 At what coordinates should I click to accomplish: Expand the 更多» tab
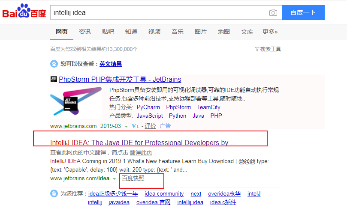point(270,32)
